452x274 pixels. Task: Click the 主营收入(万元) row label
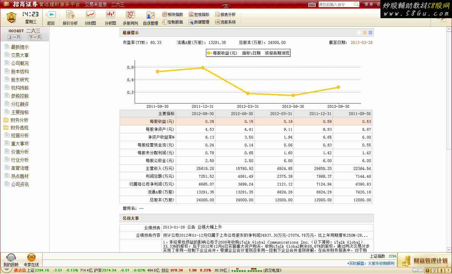[160, 169]
